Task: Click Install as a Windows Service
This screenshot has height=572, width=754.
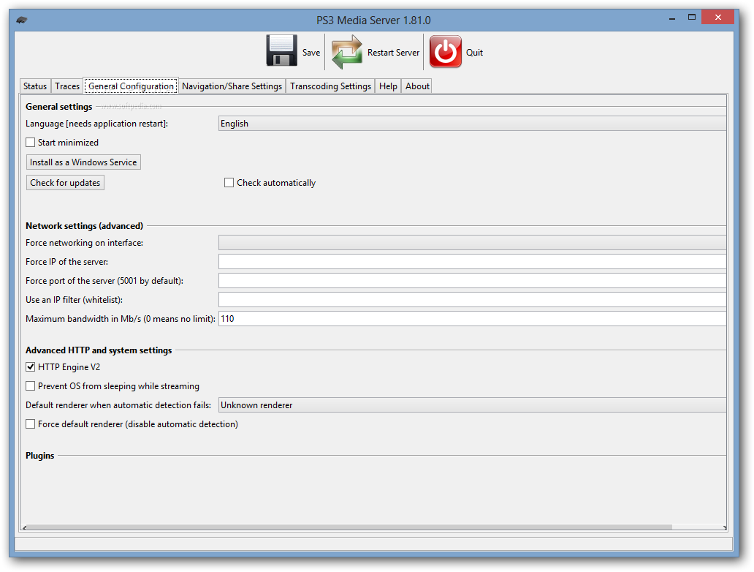Action: click(83, 162)
